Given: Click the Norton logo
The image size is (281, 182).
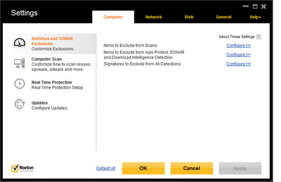Looking at the screenshot, I should pos(22,168).
